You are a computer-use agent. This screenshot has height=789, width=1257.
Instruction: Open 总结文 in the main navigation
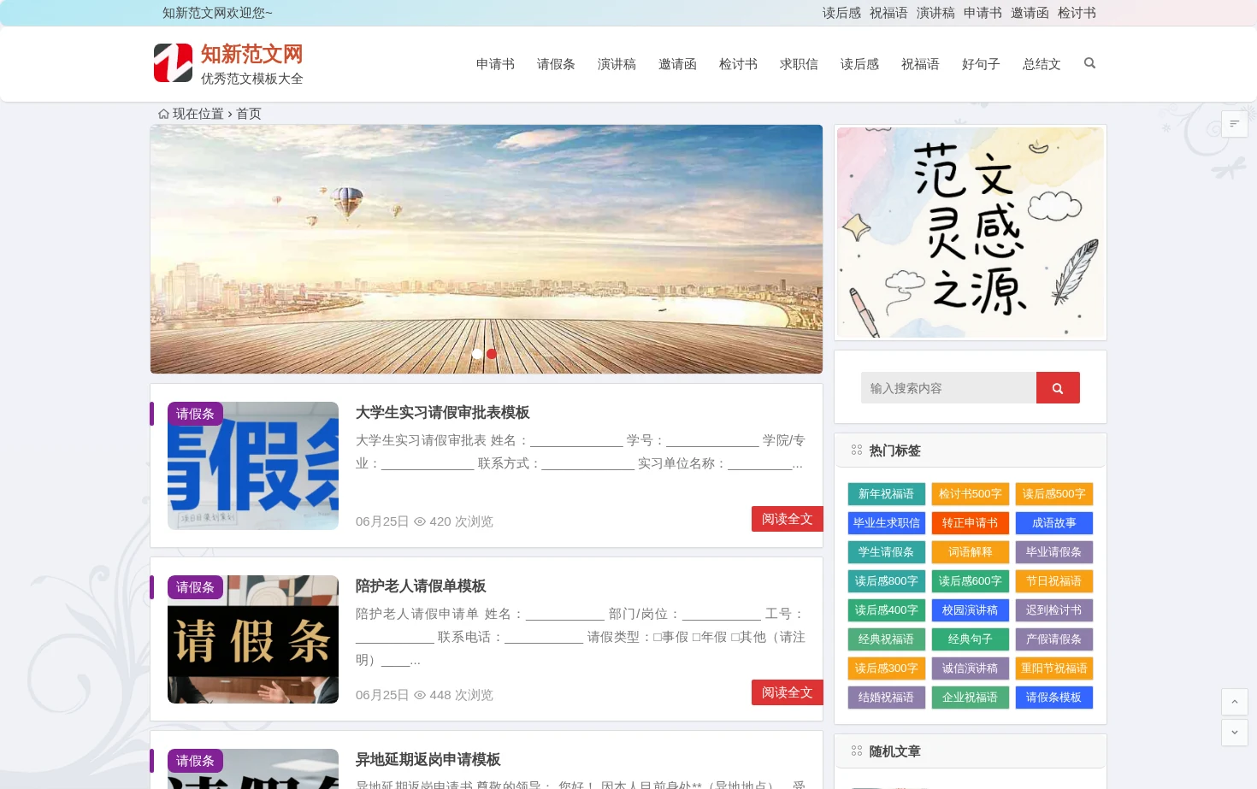(x=1042, y=64)
